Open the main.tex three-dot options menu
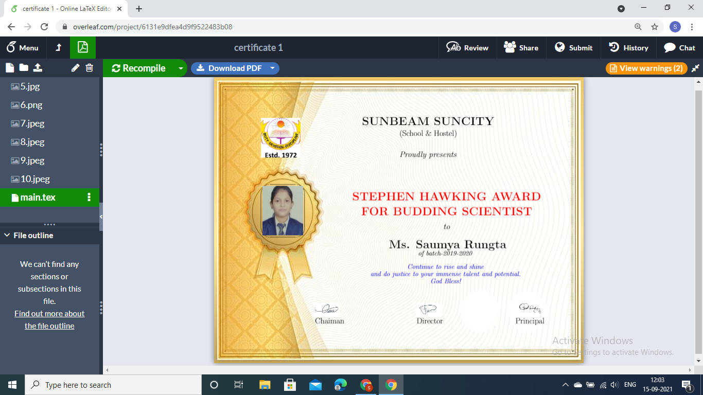 point(89,197)
